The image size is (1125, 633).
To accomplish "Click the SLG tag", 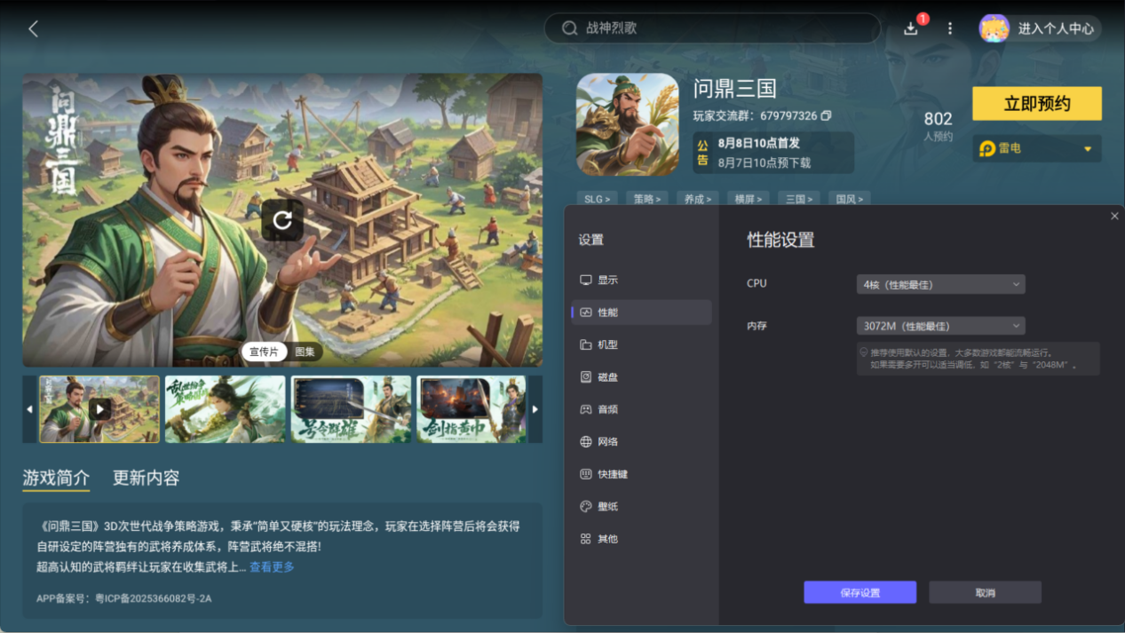I will coord(597,199).
